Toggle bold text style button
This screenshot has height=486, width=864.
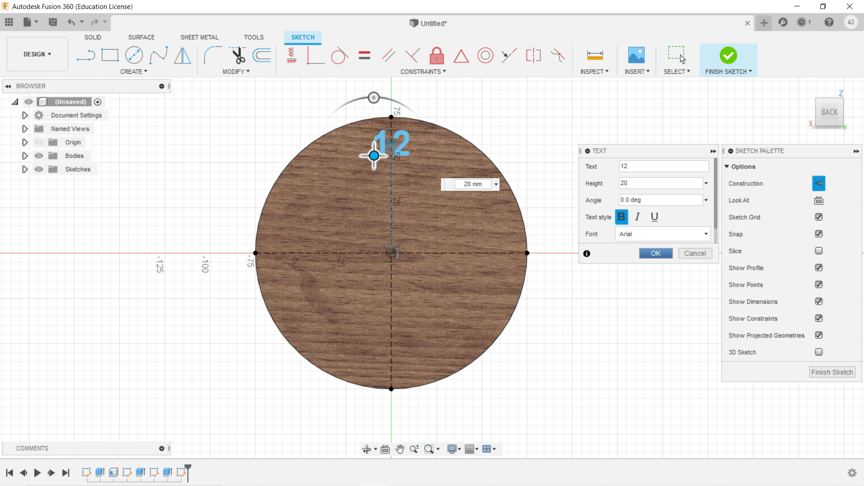[621, 217]
